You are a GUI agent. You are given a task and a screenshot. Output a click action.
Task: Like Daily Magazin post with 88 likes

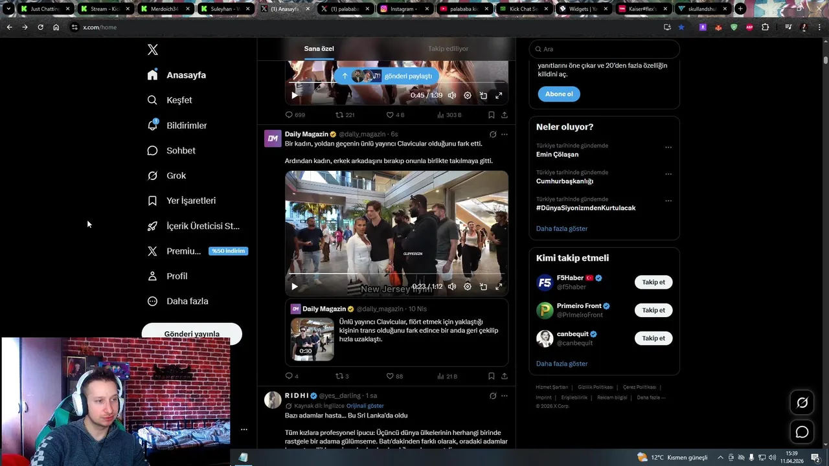click(x=394, y=376)
